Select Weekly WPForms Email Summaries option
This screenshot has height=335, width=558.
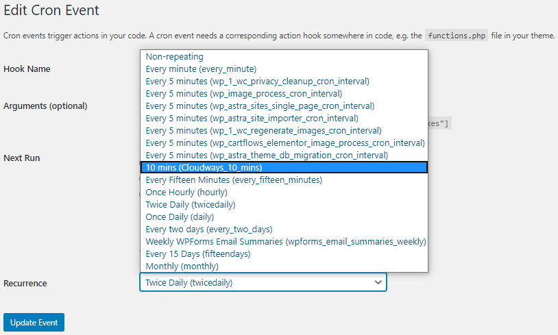point(285,242)
